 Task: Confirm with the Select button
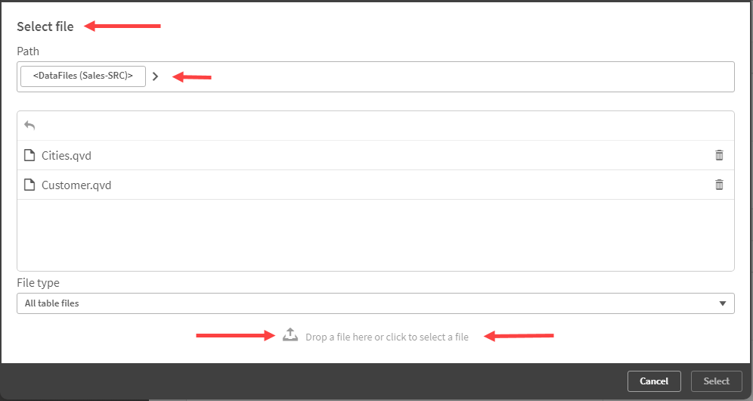pyautogui.click(x=716, y=381)
